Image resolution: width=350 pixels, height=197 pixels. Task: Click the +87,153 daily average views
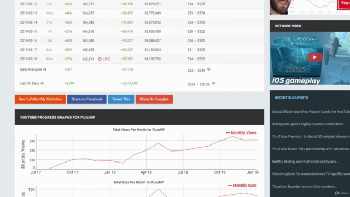click(127, 69)
